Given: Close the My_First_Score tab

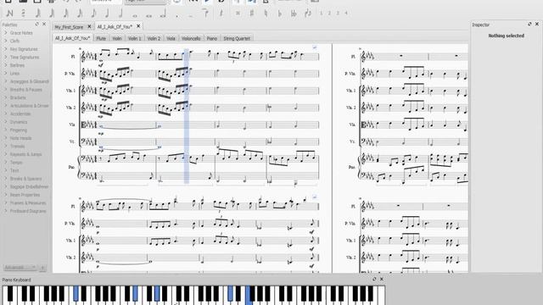Looking at the screenshot, I should [x=89, y=26].
